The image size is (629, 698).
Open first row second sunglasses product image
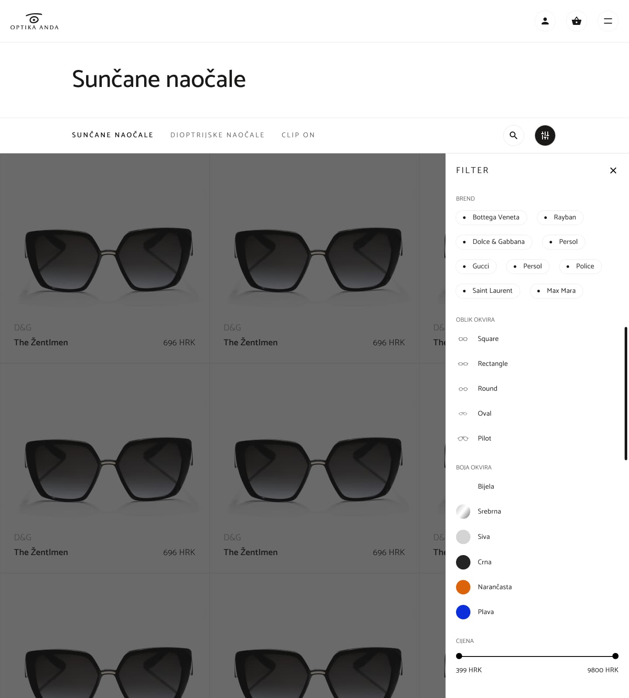click(x=318, y=260)
